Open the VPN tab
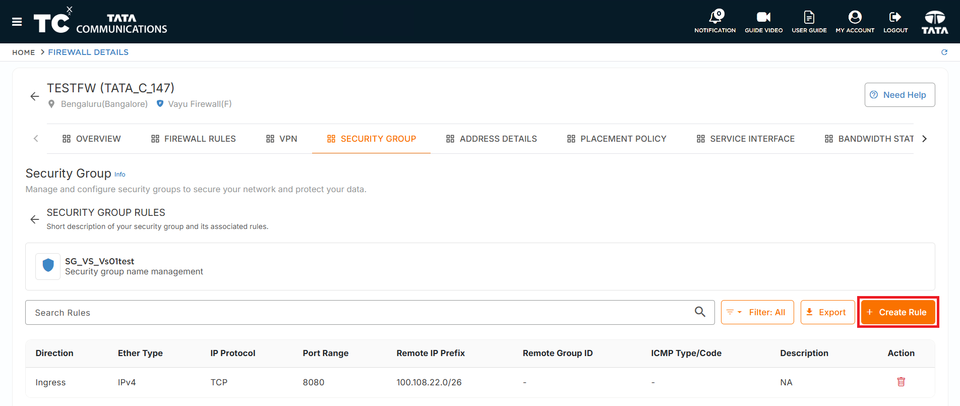 click(x=282, y=139)
